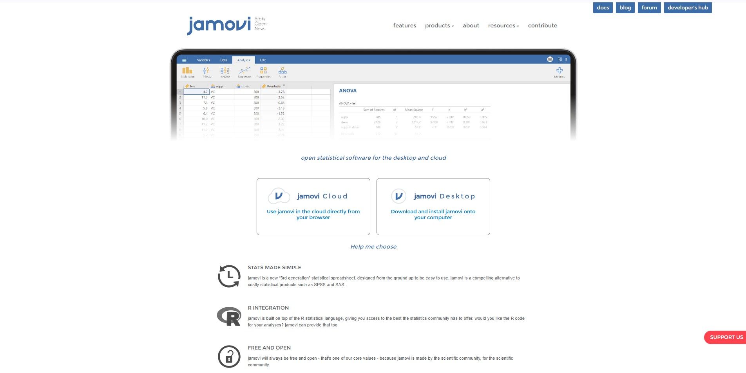Click the open padlock icon

pos(229,356)
